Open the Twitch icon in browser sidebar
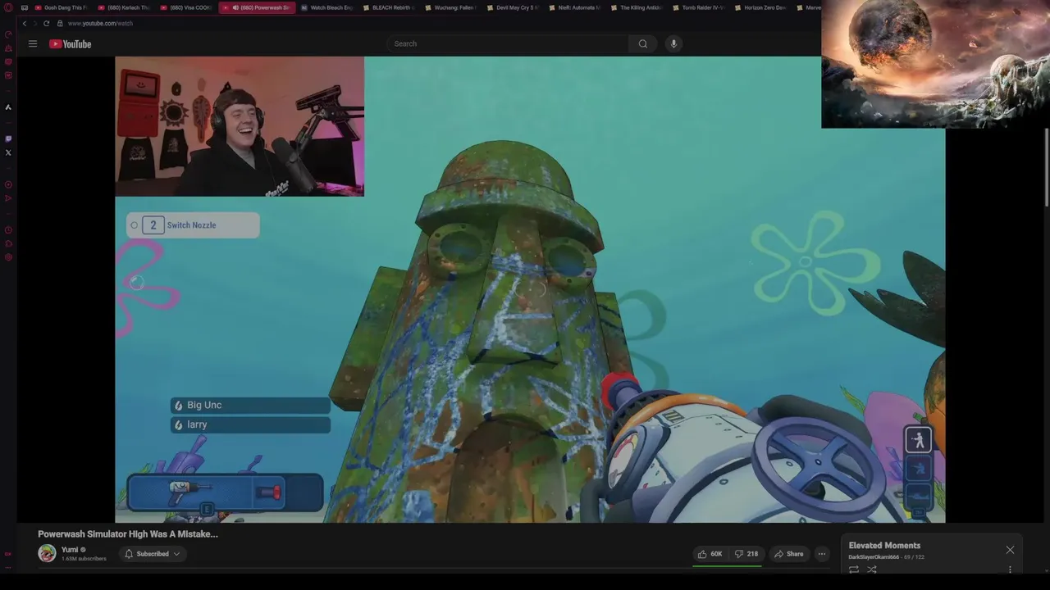The width and height of the screenshot is (1050, 590). [x=8, y=138]
